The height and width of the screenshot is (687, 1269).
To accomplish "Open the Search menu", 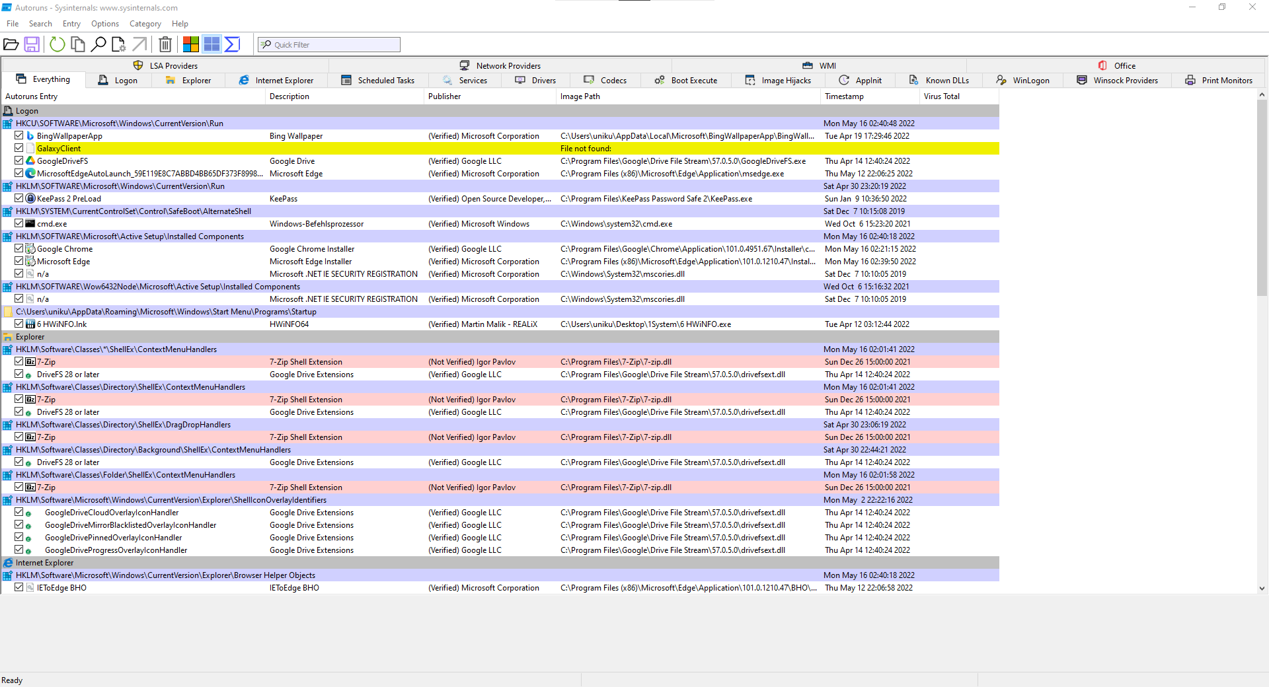I will pos(40,24).
